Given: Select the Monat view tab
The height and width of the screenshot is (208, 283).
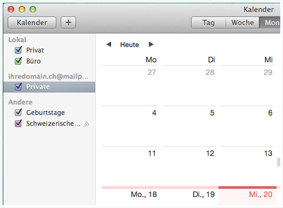Looking at the screenshot, I should click(x=270, y=22).
